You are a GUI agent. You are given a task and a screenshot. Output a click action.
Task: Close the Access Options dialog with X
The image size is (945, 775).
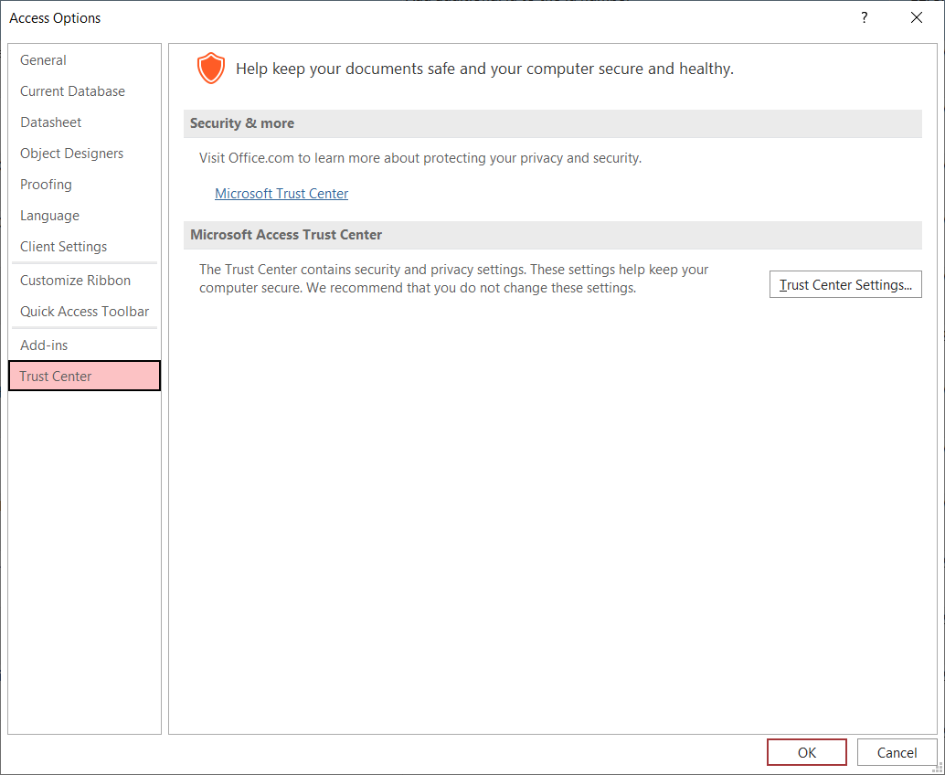(x=917, y=18)
